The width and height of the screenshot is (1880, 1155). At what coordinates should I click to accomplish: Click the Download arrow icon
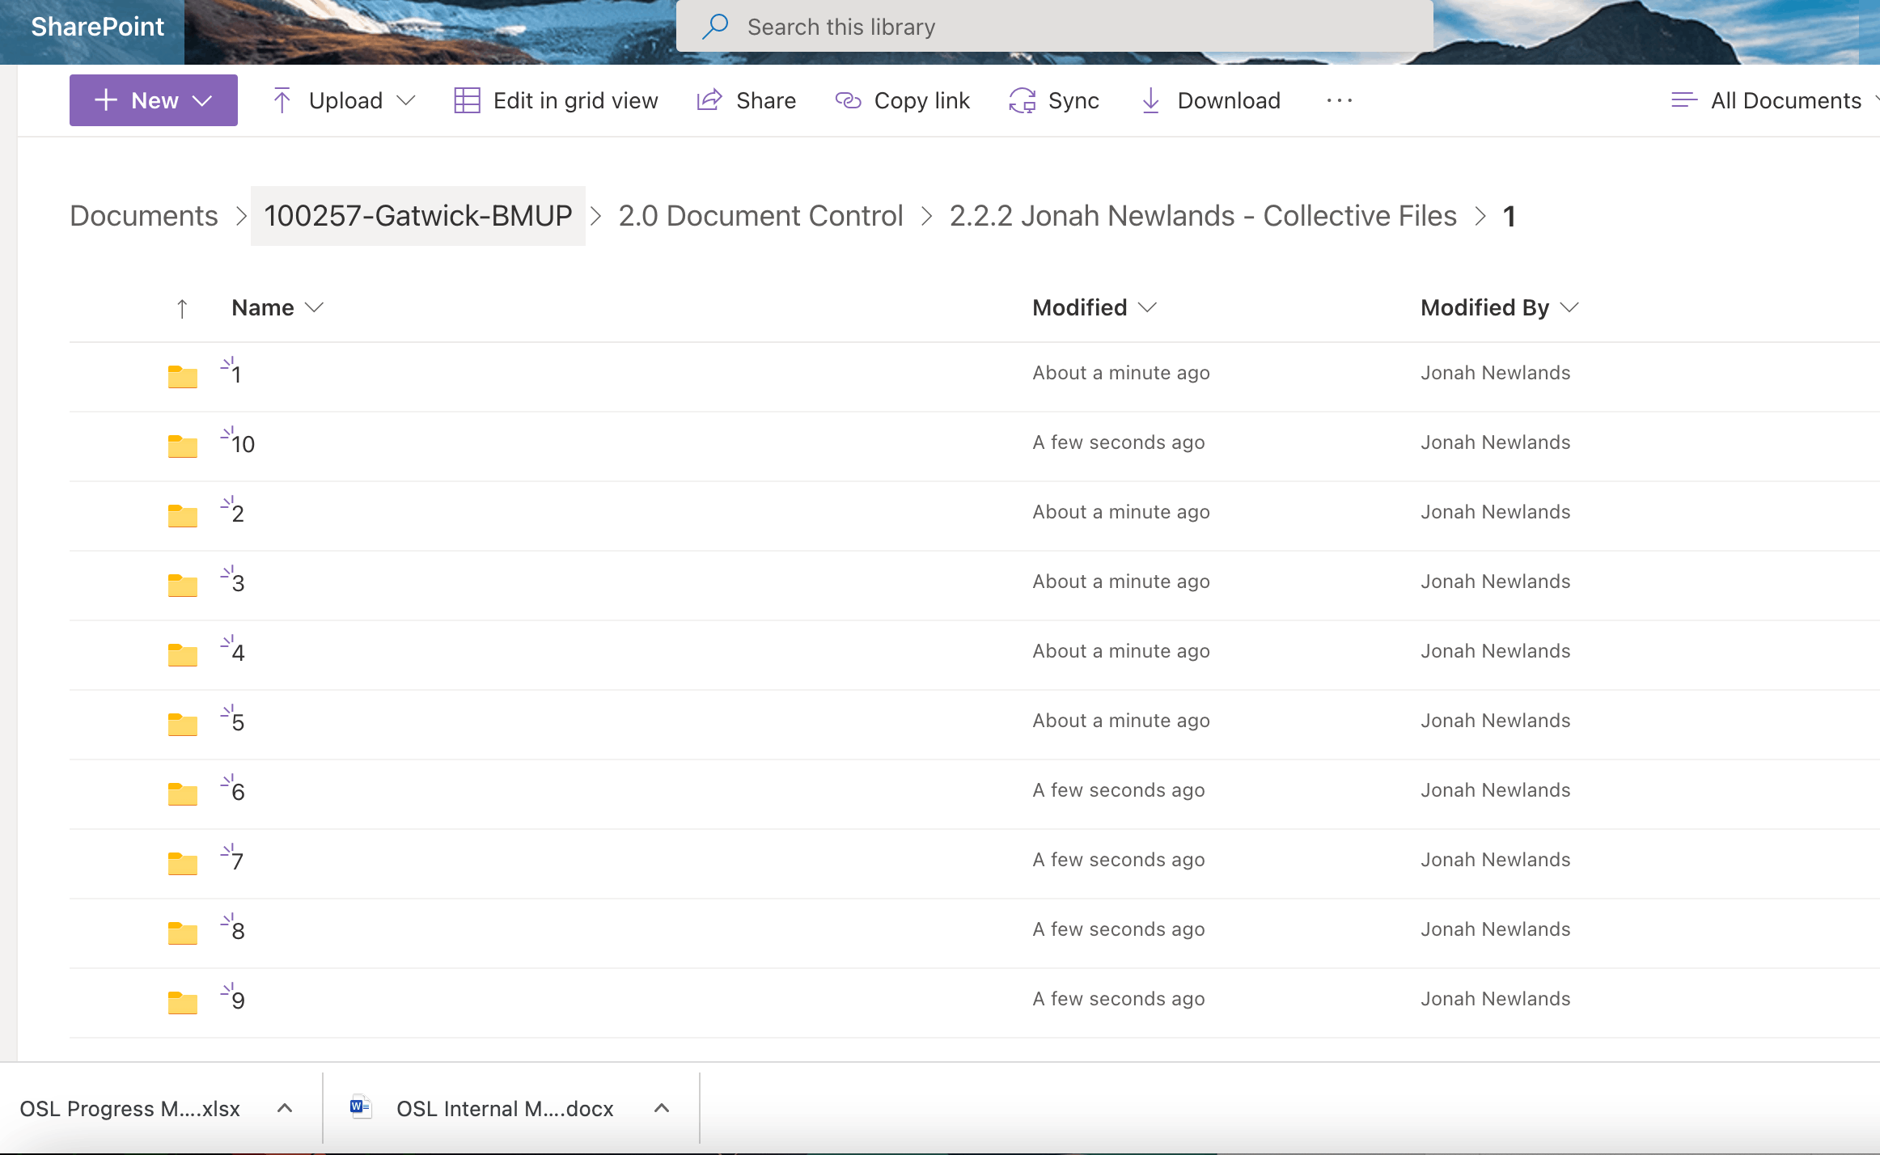pyautogui.click(x=1150, y=100)
